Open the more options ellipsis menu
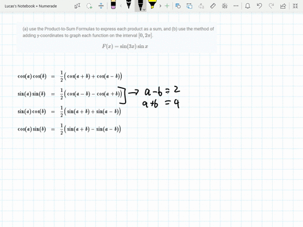Screen dimensions: 303x227 click(x=236, y=6)
